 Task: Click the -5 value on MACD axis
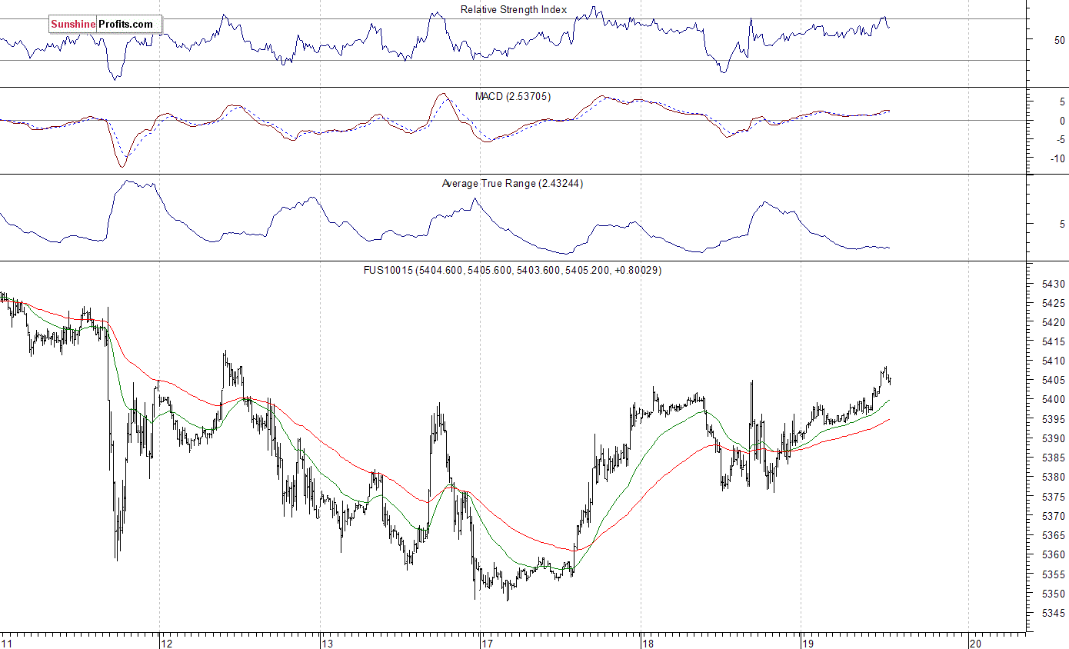click(1059, 140)
